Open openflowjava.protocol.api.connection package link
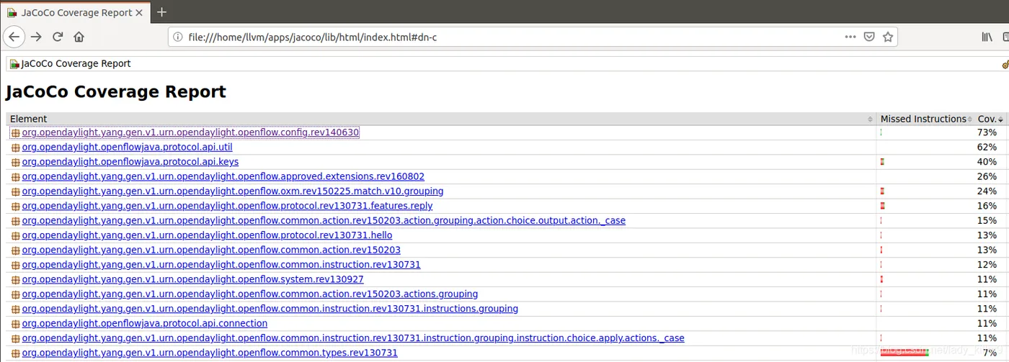 click(x=145, y=323)
